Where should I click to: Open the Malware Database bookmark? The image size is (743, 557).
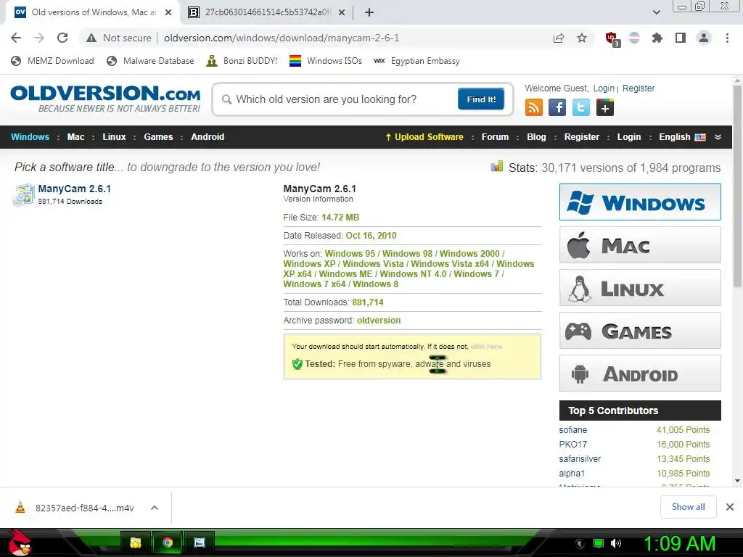[150, 61]
